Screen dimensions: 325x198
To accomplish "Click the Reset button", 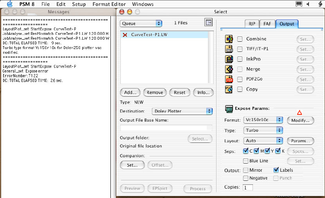I will pos(179,93).
